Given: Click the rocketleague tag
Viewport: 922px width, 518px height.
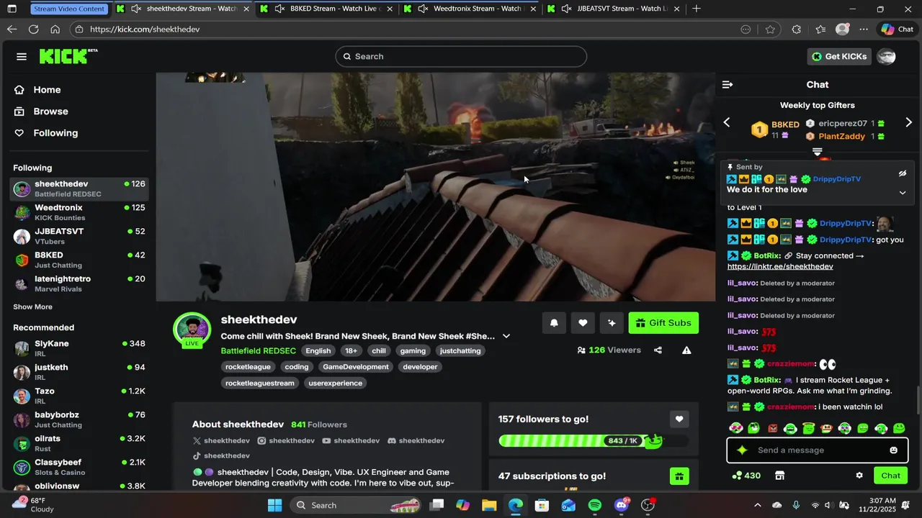Looking at the screenshot, I should [248, 367].
